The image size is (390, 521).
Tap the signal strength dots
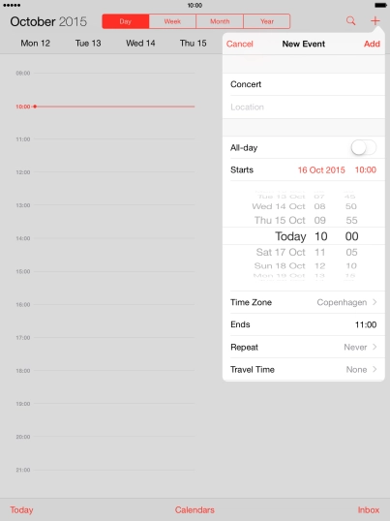12,5
